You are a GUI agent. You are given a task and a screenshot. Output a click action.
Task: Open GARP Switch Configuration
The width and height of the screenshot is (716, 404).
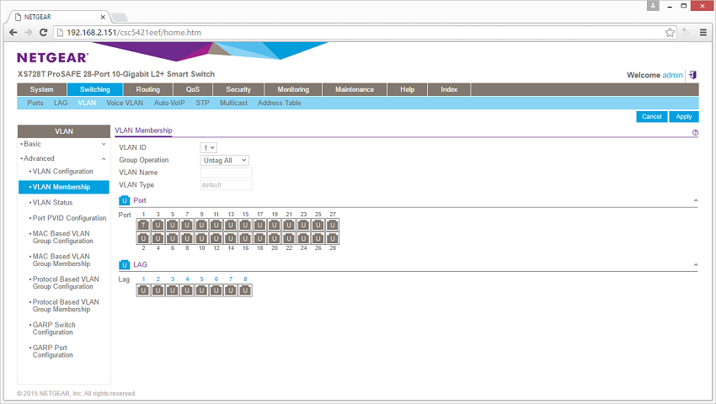point(54,329)
